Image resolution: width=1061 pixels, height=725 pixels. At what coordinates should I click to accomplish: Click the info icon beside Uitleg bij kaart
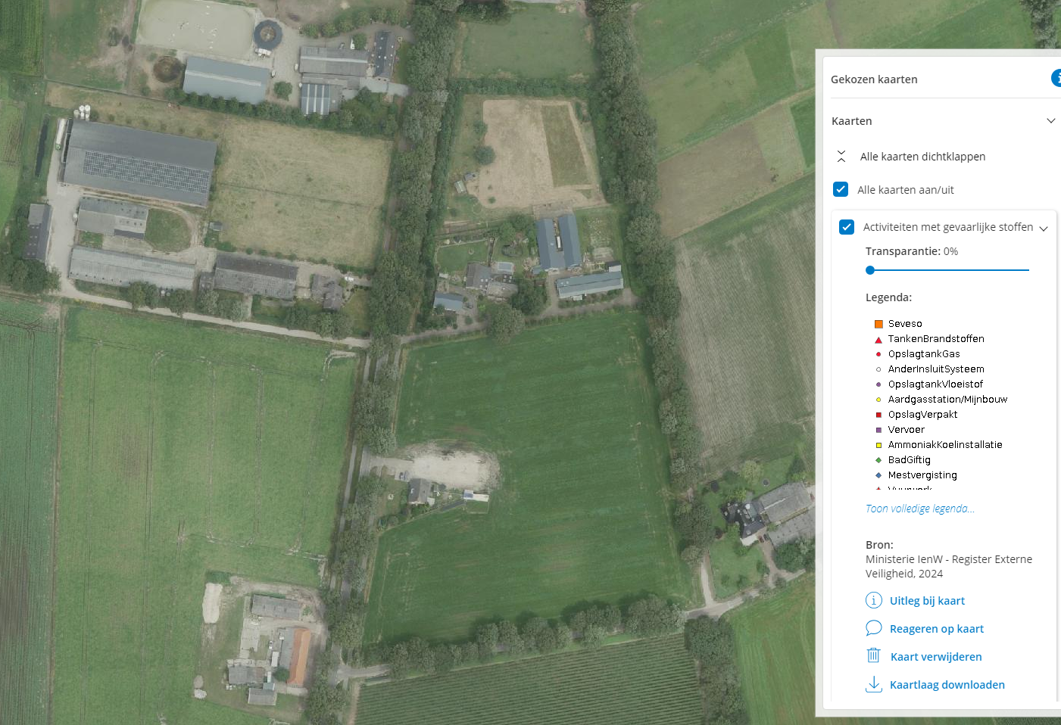click(x=874, y=601)
